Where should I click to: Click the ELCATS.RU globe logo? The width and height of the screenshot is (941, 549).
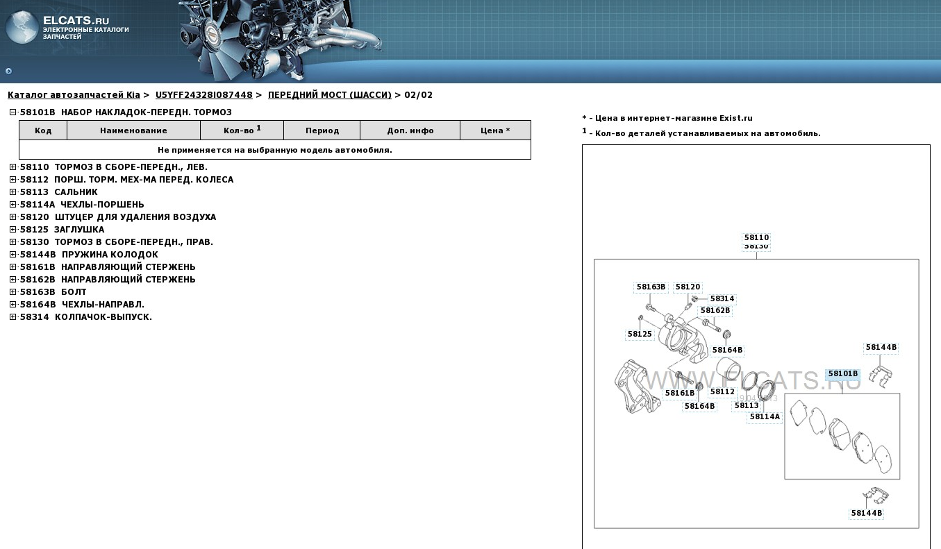(x=22, y=28)
